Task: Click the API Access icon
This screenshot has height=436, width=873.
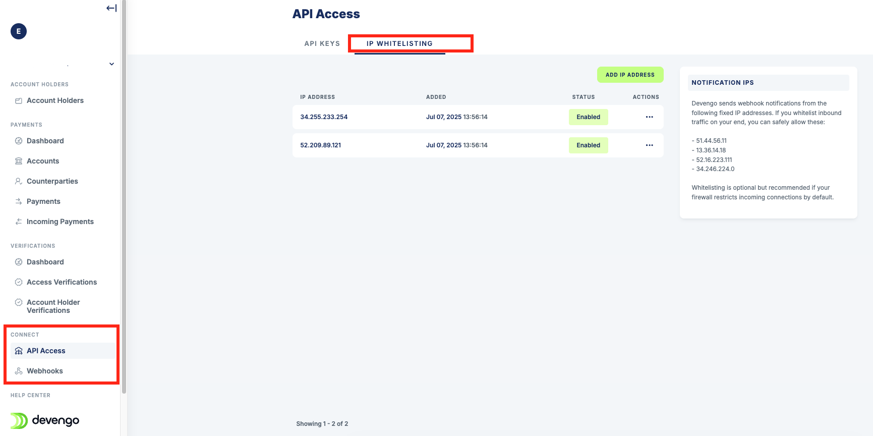Action: (19, 351)
